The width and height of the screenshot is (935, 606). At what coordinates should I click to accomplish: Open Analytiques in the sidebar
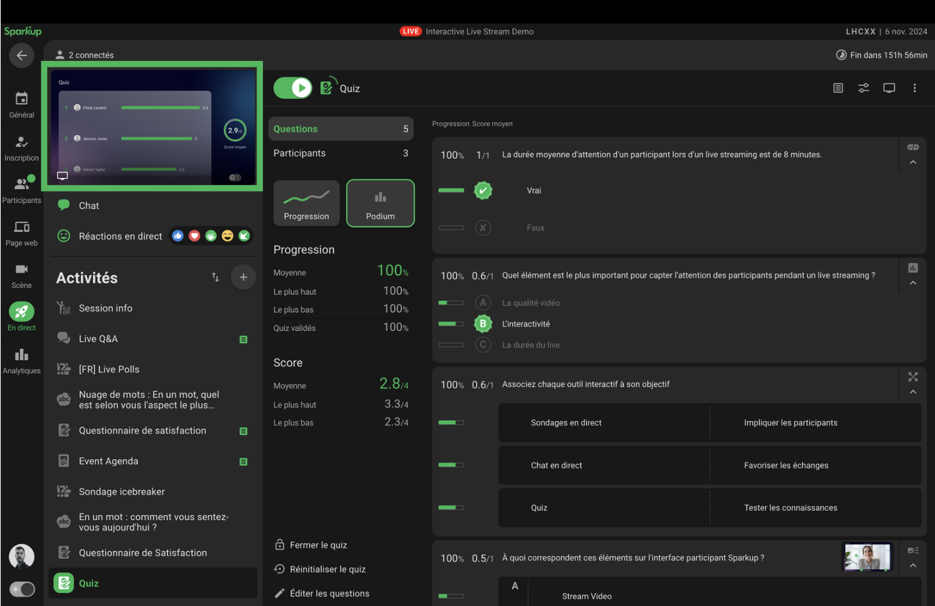coord(21,361)
